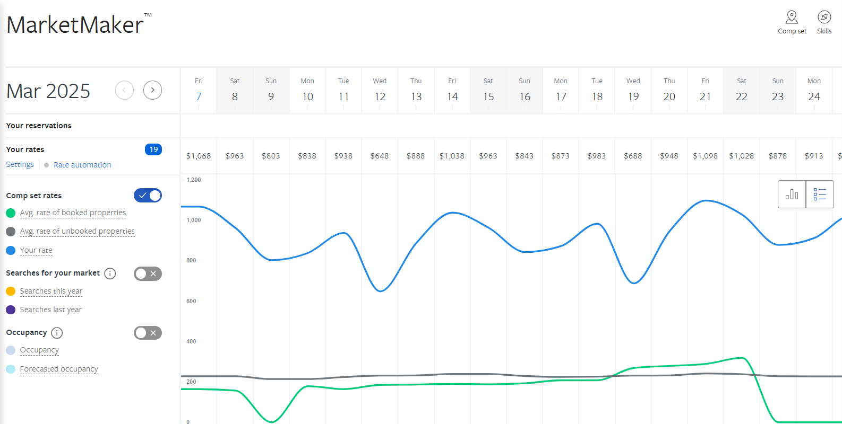Switch to bar chart view
Screen dimensions: 842x424
[792, 194]
